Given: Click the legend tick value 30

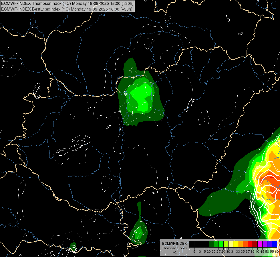Looking at the screenshot, I should pos(228,252).
